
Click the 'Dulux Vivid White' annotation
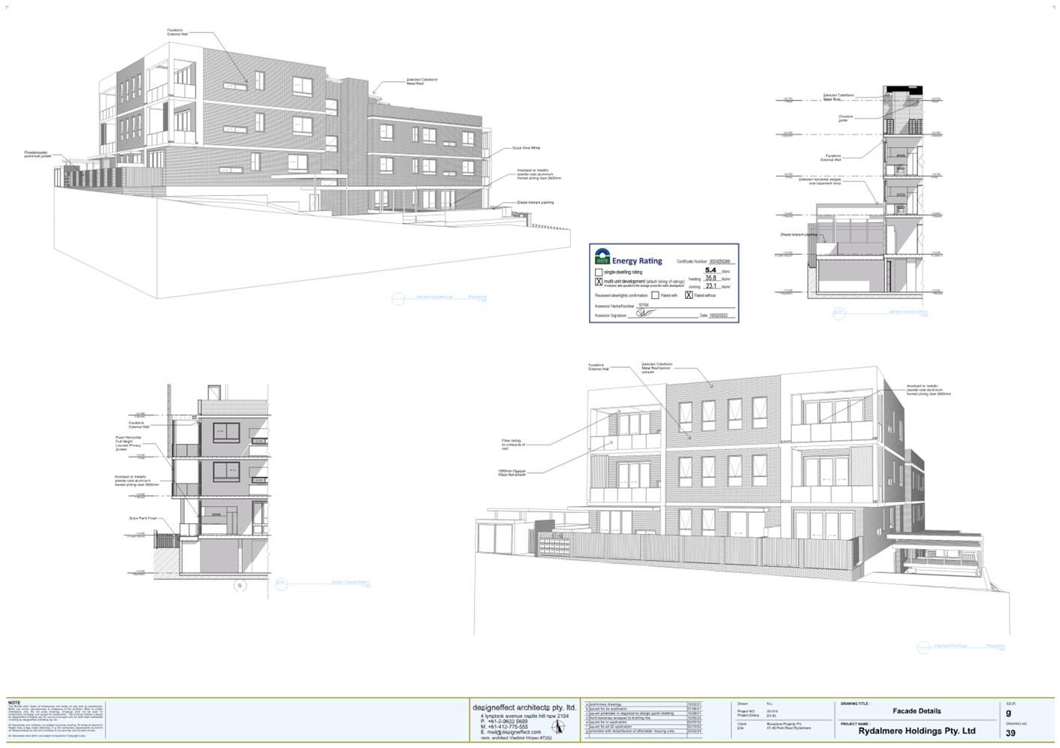[526, 148]
